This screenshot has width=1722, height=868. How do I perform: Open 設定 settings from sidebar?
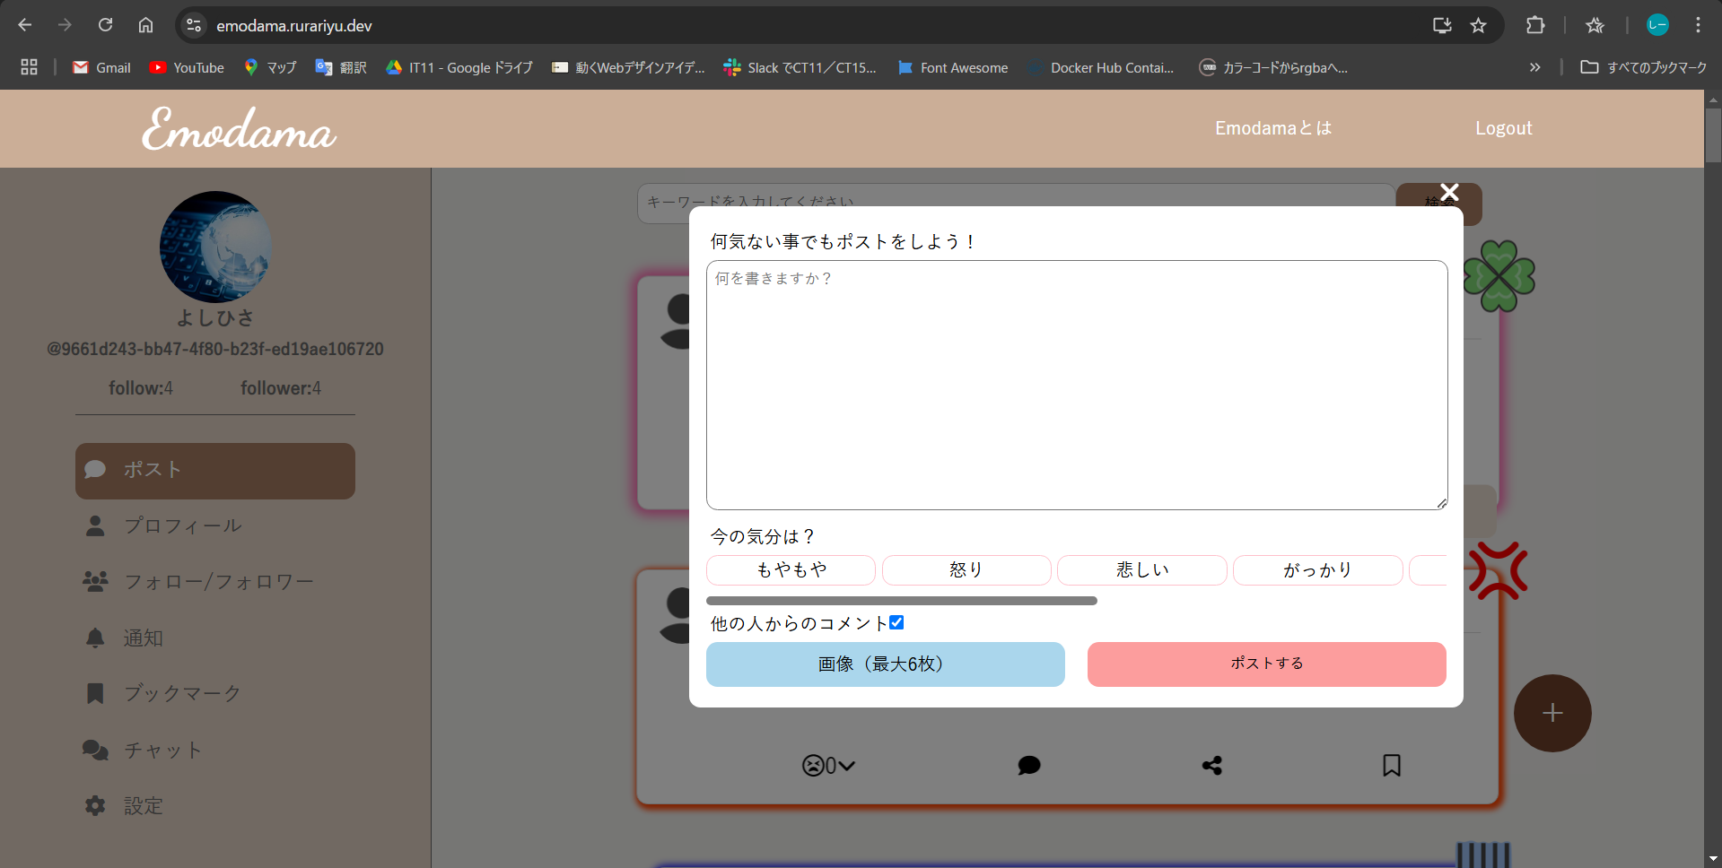(x=144, y=805)
